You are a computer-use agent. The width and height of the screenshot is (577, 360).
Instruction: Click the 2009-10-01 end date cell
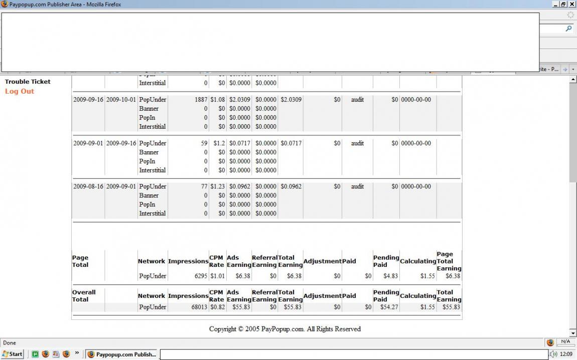pos(121,100)
